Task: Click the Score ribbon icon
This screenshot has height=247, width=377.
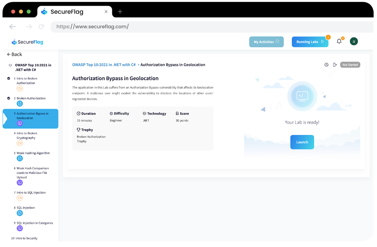Action: click(x=177, y=113)
